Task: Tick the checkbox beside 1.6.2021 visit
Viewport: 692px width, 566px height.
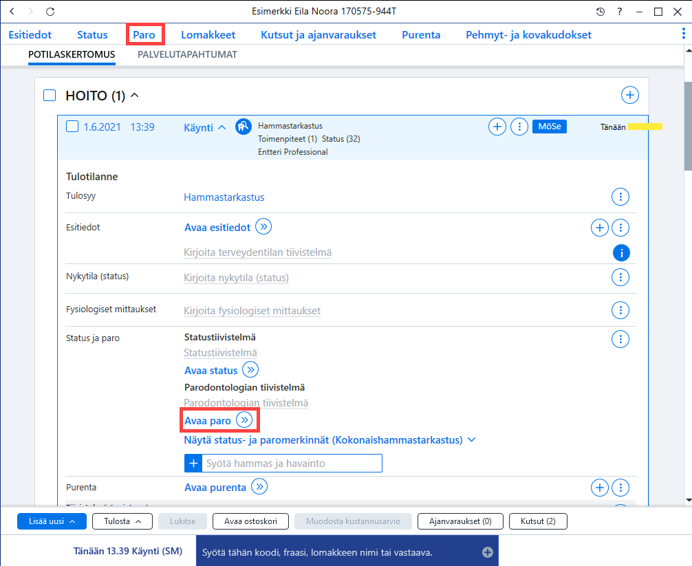Action: 72,127
